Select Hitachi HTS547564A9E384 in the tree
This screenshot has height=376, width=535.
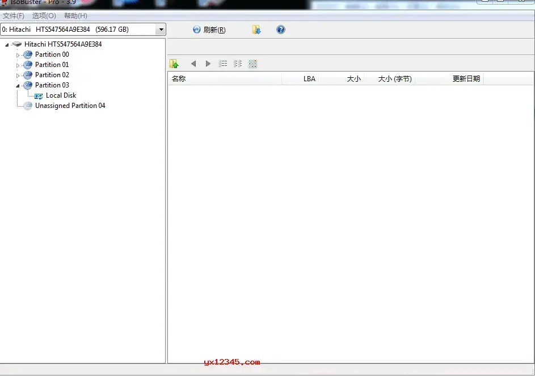pyautogui.click(x=63, y=44)
